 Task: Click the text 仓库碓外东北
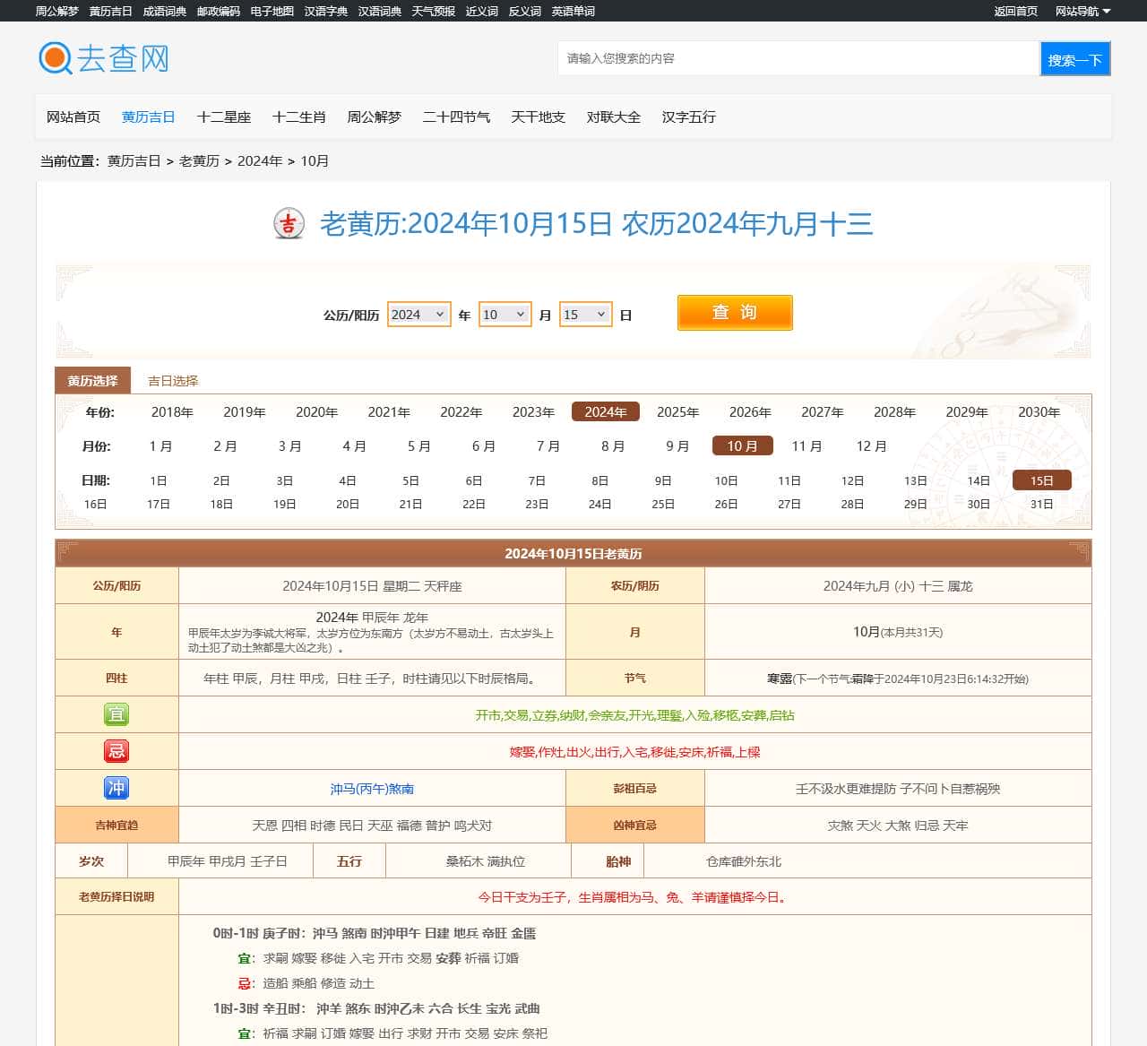coord(744,861)
